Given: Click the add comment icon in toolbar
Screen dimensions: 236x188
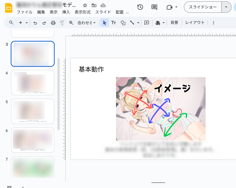Looking at the screenshot, I should tap(146, 23).
